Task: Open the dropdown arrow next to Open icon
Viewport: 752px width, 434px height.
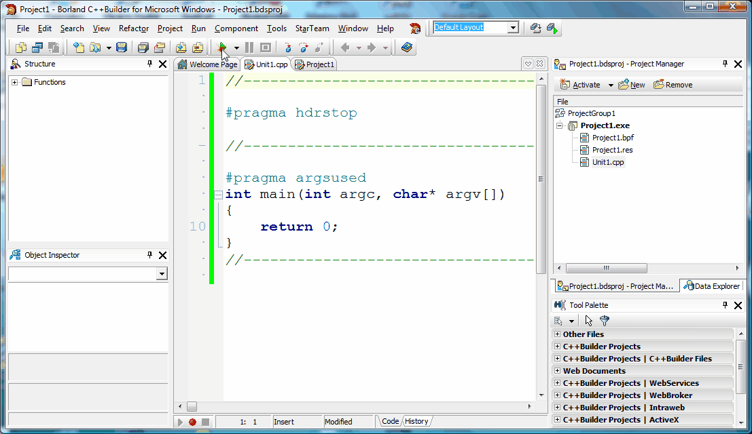Action: (x=109, y=48)
